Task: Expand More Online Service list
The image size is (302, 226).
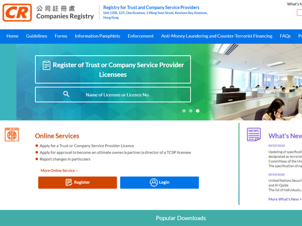Action: 59,171
